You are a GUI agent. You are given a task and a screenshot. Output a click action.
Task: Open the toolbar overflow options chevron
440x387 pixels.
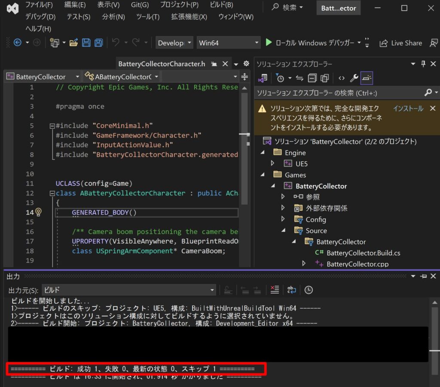coord(367,43)
